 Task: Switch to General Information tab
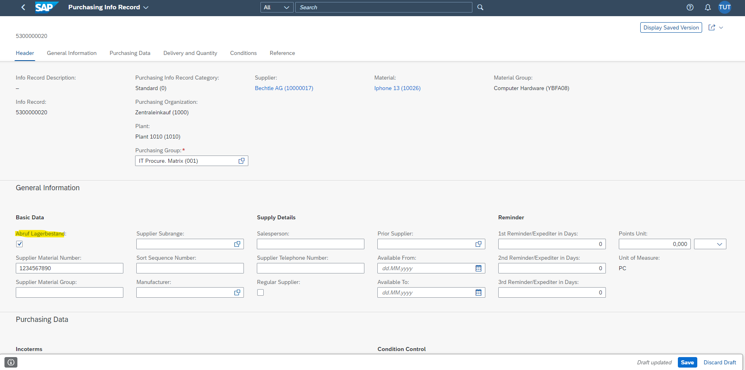coord(72,53)
